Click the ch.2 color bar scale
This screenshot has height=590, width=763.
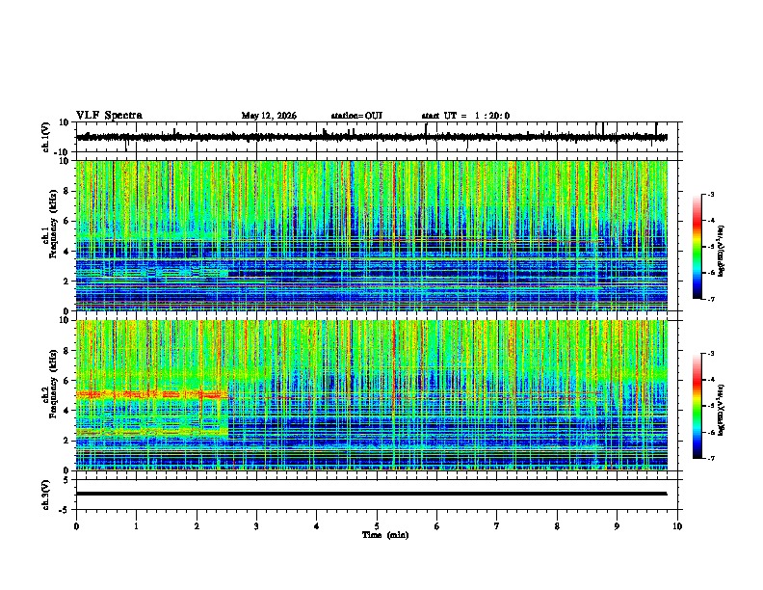click(697, 406)
